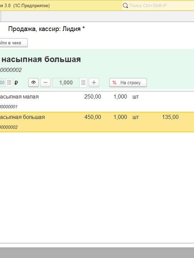Click quantity 1,000 in насыпная малая row
This screenshot has height=258, width=194.
[x=120, y=96]
